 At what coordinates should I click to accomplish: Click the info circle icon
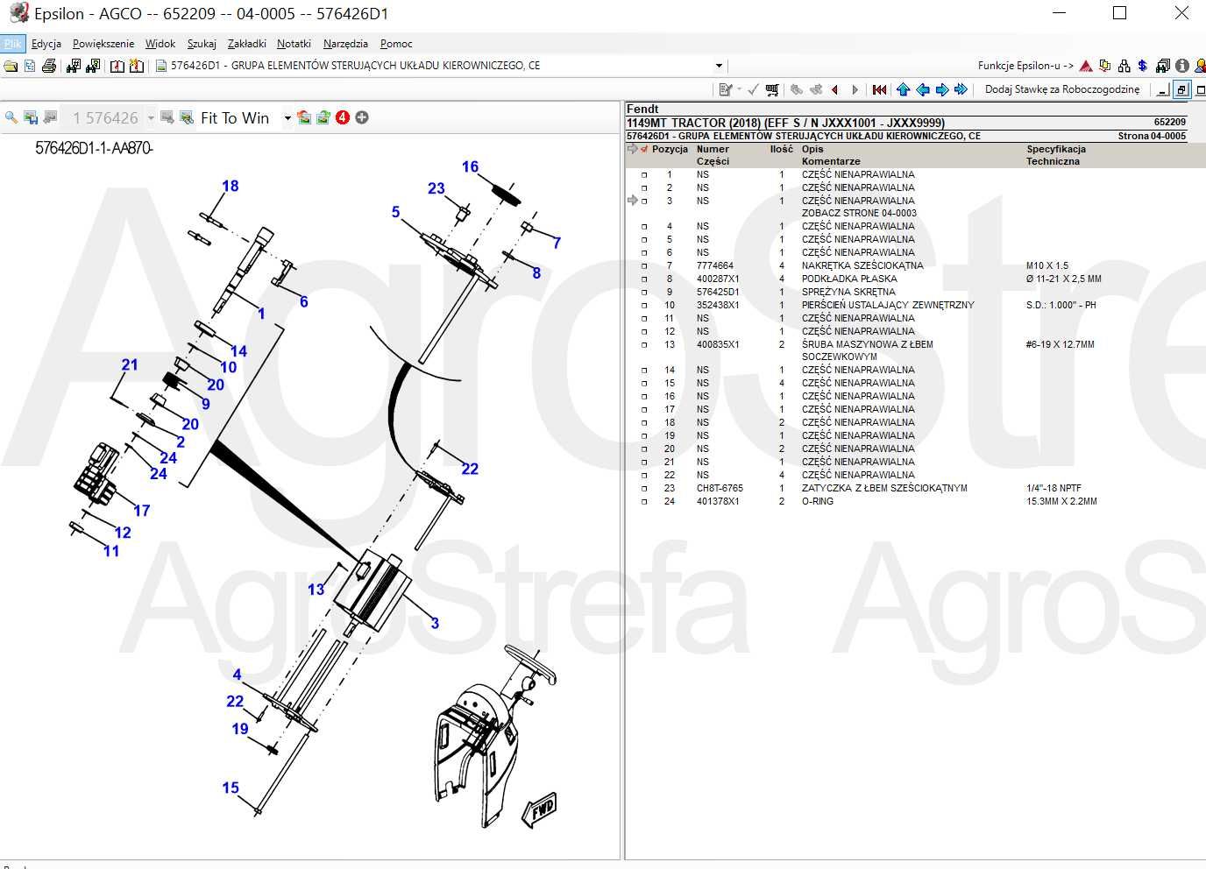[x=1182, y=66]
